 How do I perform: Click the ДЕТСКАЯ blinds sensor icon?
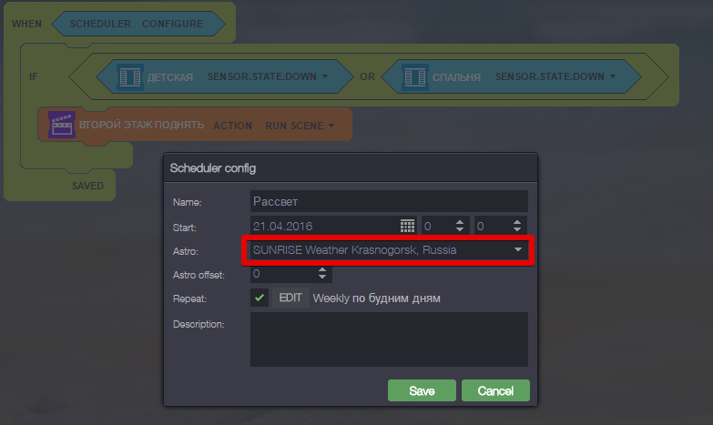130,76
